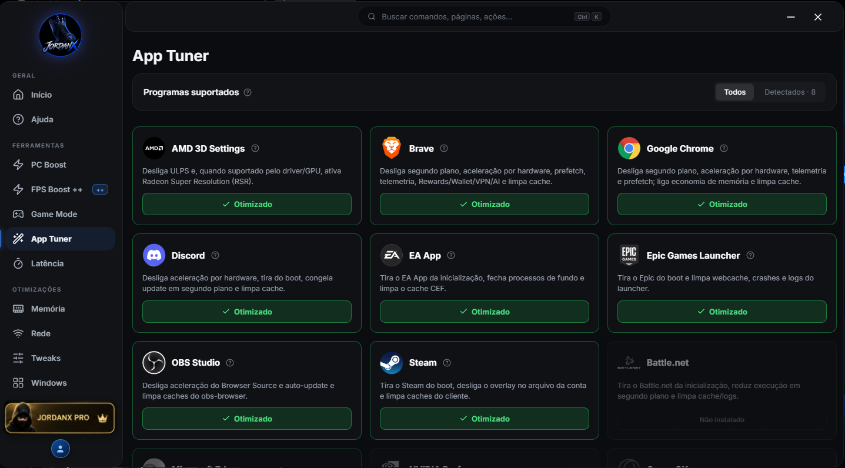
Task: Open help icon next to Google Chrome
Action: click(x=724, y=148)
